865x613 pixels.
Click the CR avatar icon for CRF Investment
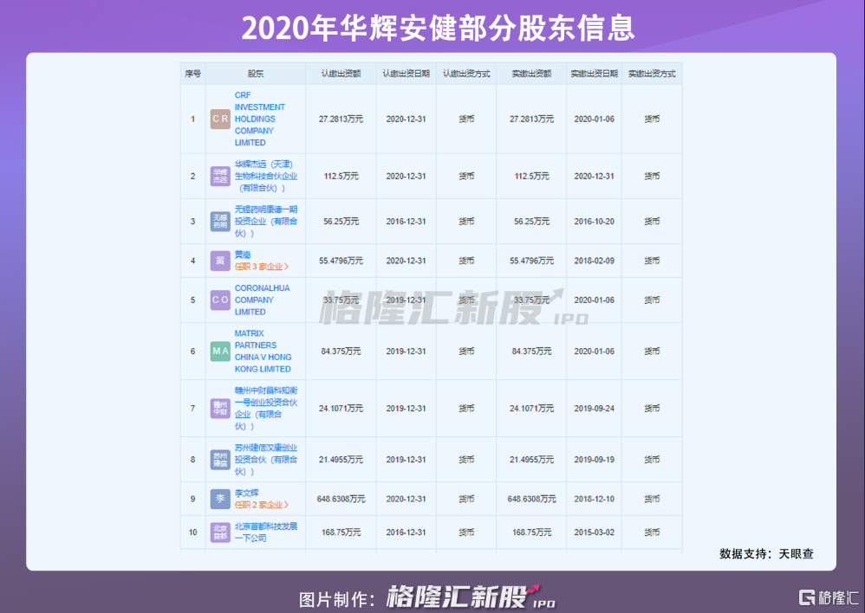220,119
